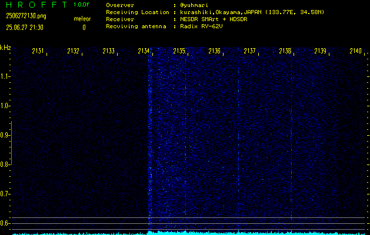Click the HROFFT title text
Image resolution: width=370 pixels, height=235 pixels.
[x=37, y=5]
